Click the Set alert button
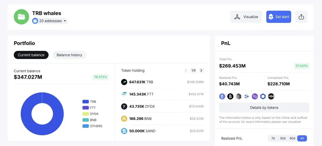 point(279,17)
